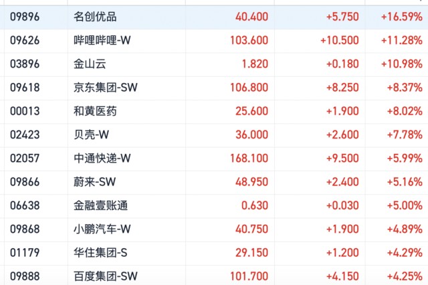Image resolution: width=428 pixels, height=285 pixels.
Task: Click the 小鹏汽车-W stock name
Action: (102, 229)
